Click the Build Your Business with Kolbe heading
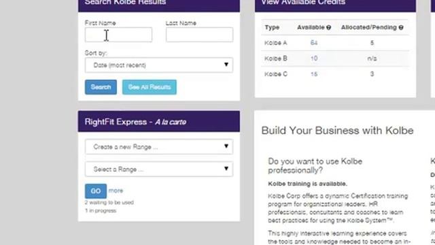Screen dimensions: 435x245 [337, 131]
